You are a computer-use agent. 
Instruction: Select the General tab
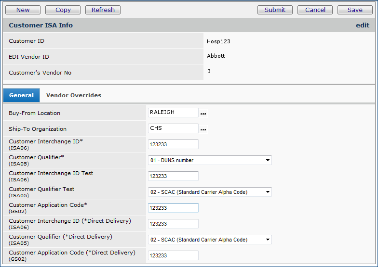point(21,95)
